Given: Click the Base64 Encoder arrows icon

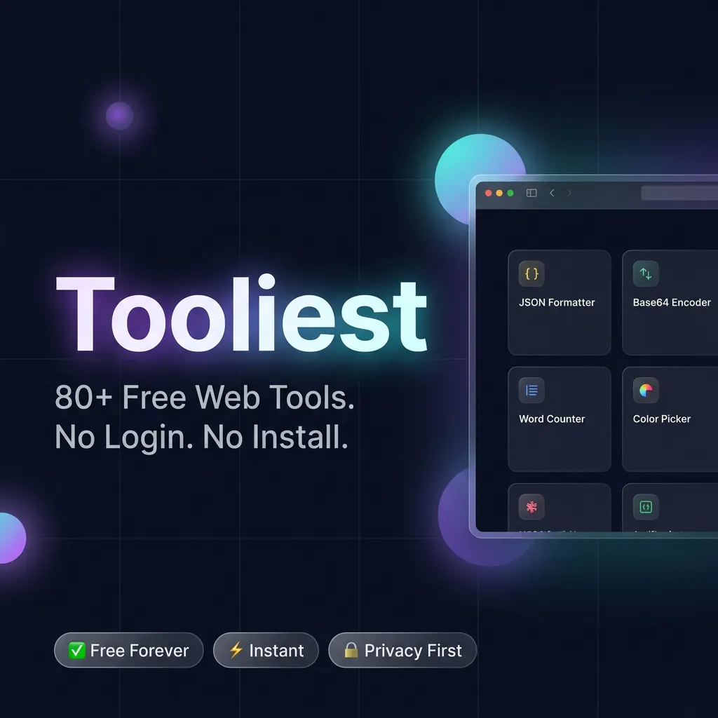Looking at the screenshot, I should 645,273.
